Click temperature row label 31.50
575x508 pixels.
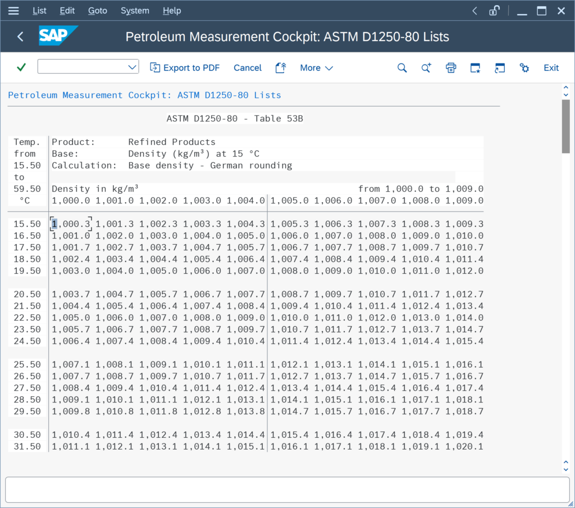pyautogui.click(x=27, y=447)
